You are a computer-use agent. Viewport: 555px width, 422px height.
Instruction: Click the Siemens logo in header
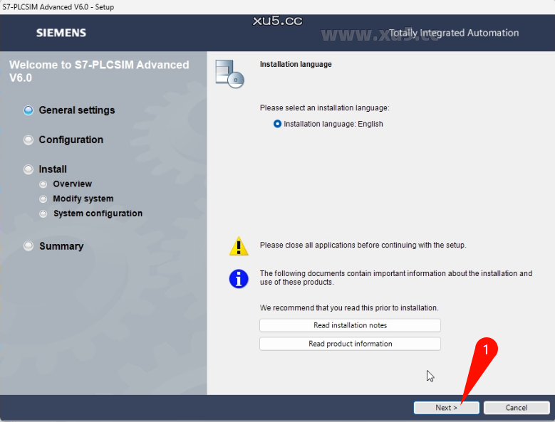pyautogui.click(x=61, y=33)
